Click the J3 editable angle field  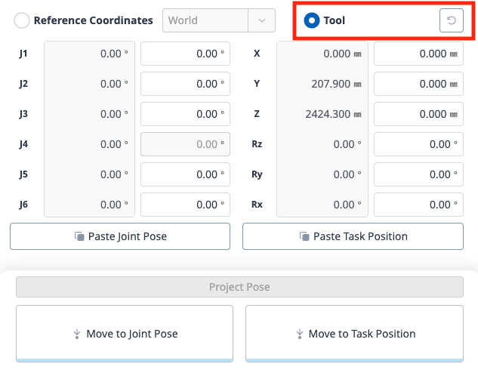click(x=185, y=114)
